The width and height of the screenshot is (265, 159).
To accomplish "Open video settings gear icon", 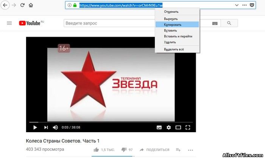I will pos(168,127).
